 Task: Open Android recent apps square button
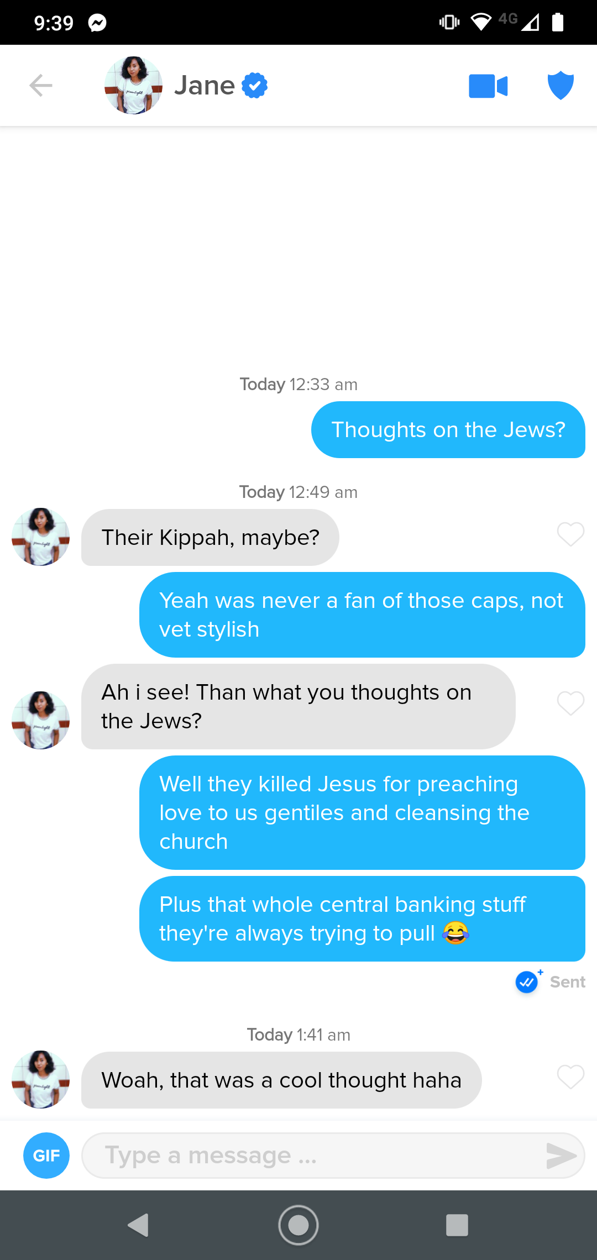[457, 1225]
